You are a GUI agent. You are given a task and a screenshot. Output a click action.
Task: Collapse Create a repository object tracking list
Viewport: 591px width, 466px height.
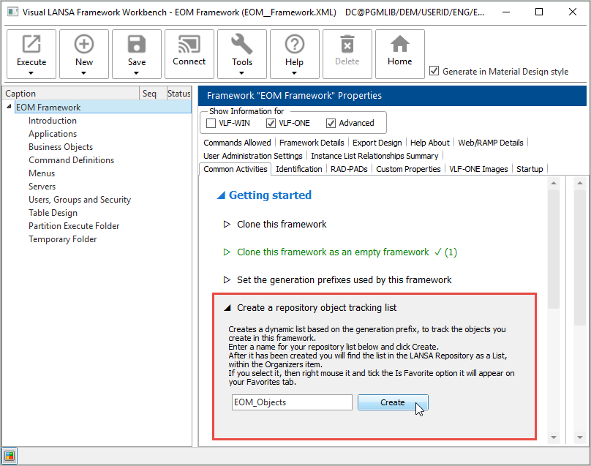(227, 308)
